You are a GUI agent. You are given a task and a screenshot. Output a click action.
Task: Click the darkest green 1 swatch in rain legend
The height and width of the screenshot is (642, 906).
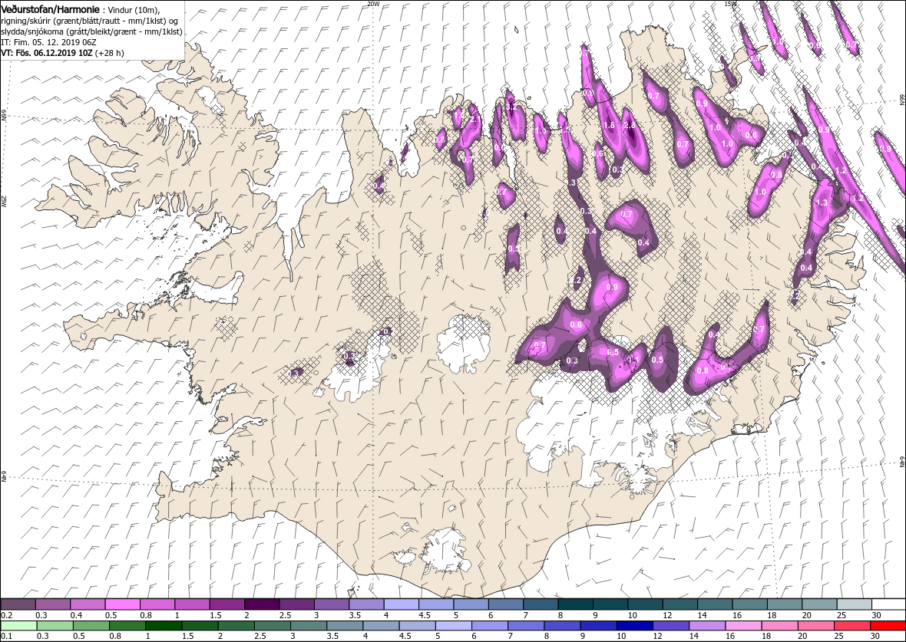(x=164, y=627)
